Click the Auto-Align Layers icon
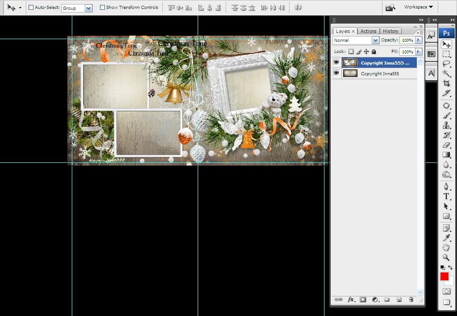Viewport: 457px width, 316px height. click(x=298, y=8)
